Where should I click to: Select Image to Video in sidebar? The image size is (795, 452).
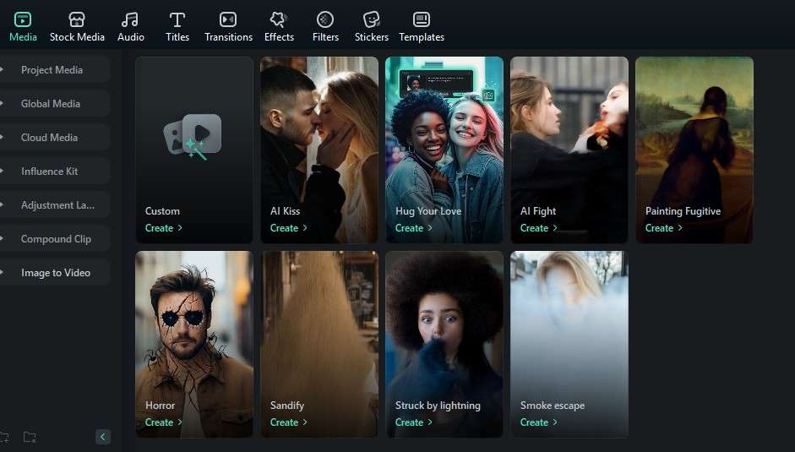(55, 272)
